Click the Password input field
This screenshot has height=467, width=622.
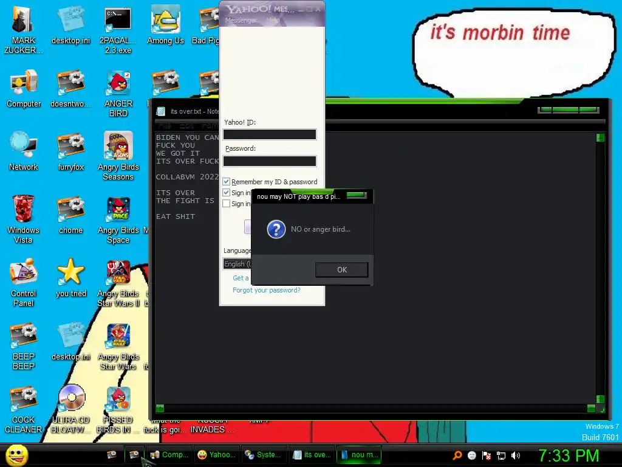[x=269, y=161]
